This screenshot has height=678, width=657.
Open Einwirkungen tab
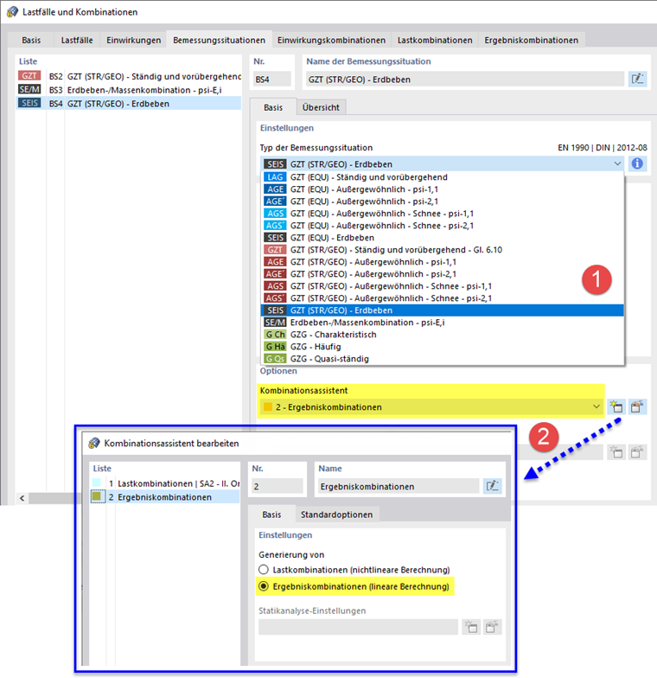coord(133,40)
